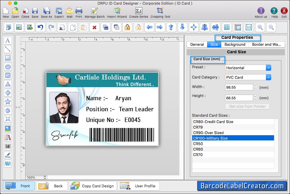Switch to the Size tab
Viewport: 290px width, 194px height.
pyautogui.click(x=214, y=45)
